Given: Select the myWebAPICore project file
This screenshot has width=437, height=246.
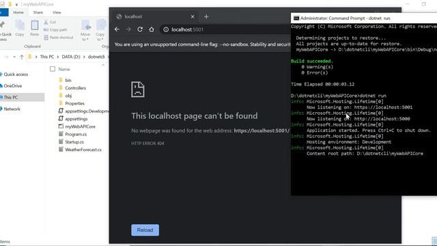Looking at the screenshot, I should coord(81,126).
